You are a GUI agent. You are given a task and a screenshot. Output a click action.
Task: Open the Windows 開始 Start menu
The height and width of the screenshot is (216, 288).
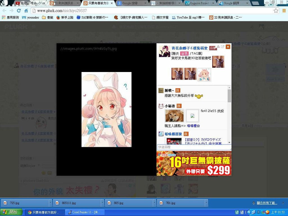click(x=11, y=212)
